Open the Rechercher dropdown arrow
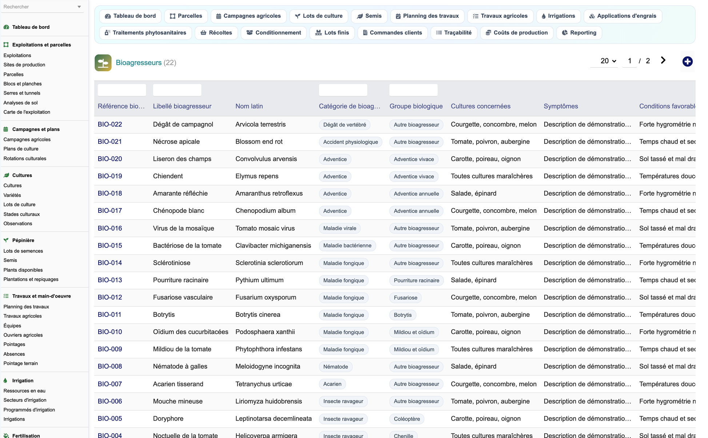Viewport: 708px width, 438px height. (79, 7)
